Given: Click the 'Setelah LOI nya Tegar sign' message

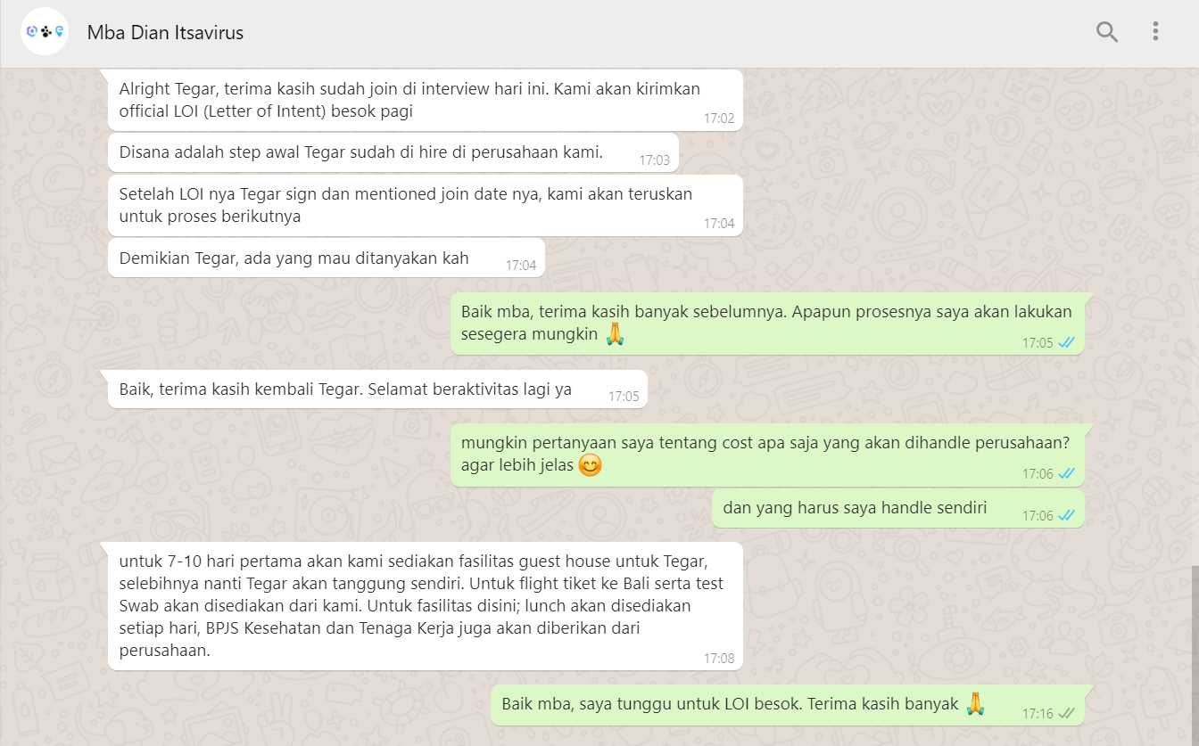Looking at the screenshot, I should (426, 205).
